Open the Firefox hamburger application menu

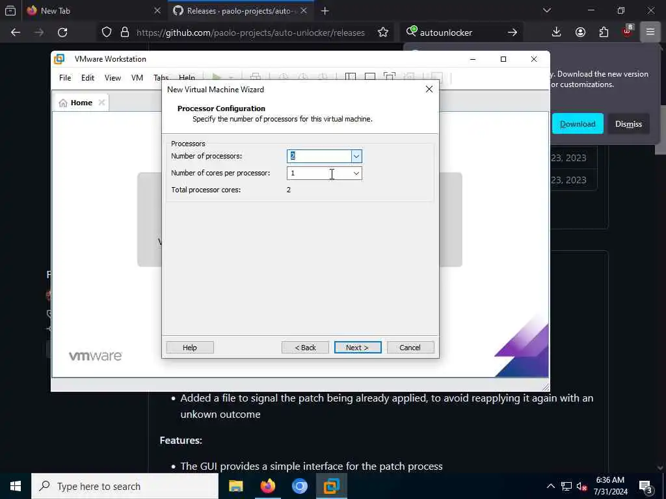(650, 32)
